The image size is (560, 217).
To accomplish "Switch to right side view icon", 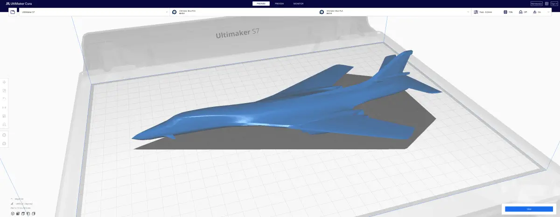I will click(33, 214).
